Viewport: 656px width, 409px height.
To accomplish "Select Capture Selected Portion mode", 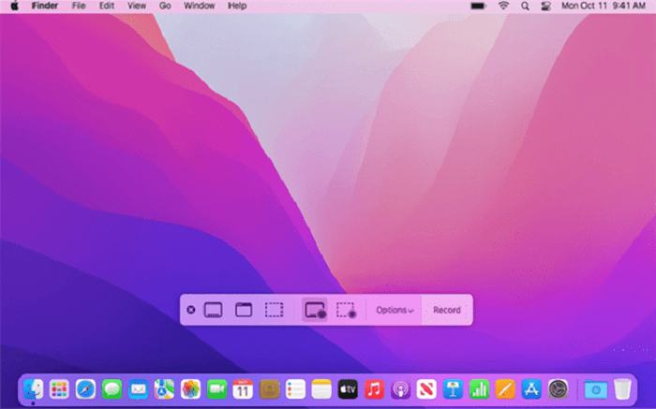I will tap(274, 310).
